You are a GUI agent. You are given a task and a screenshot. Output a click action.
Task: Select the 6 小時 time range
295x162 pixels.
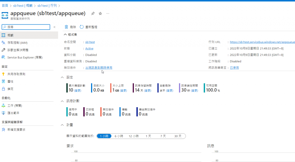pyautogui.click(x=119, y=136)
